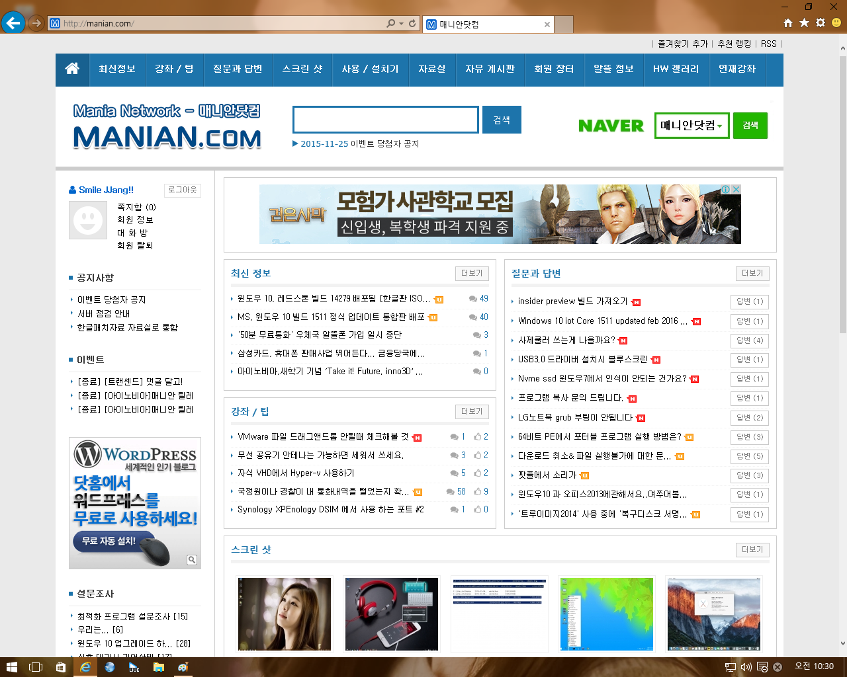847x677 pixels.
Task: Close the banner ad with X icon
Action: point(736,189)
